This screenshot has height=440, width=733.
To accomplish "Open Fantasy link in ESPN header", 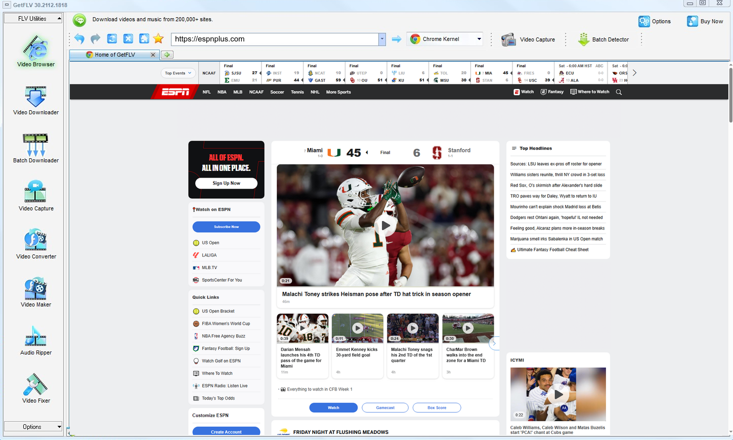I will (552, 92).
